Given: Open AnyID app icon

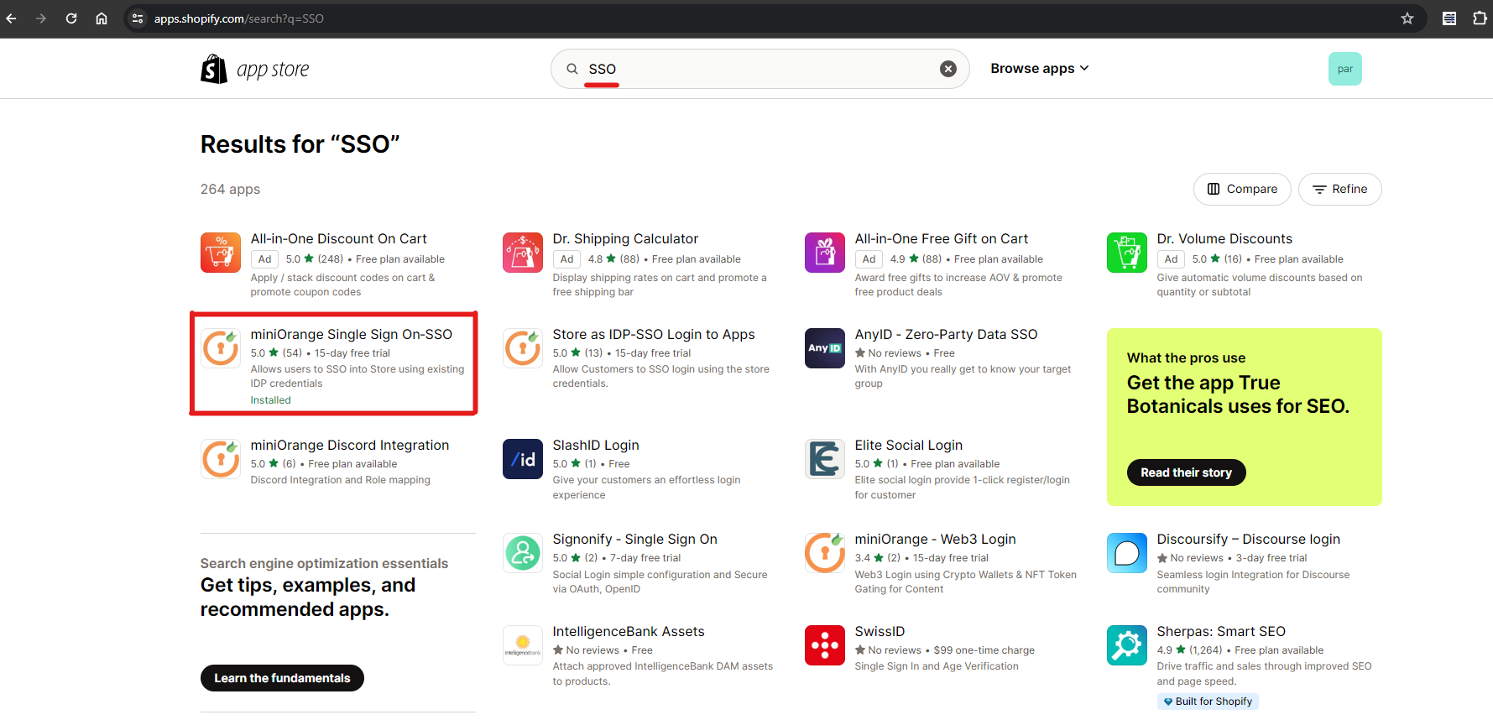Looking at the screenshot, I should (x=825, y=348).
